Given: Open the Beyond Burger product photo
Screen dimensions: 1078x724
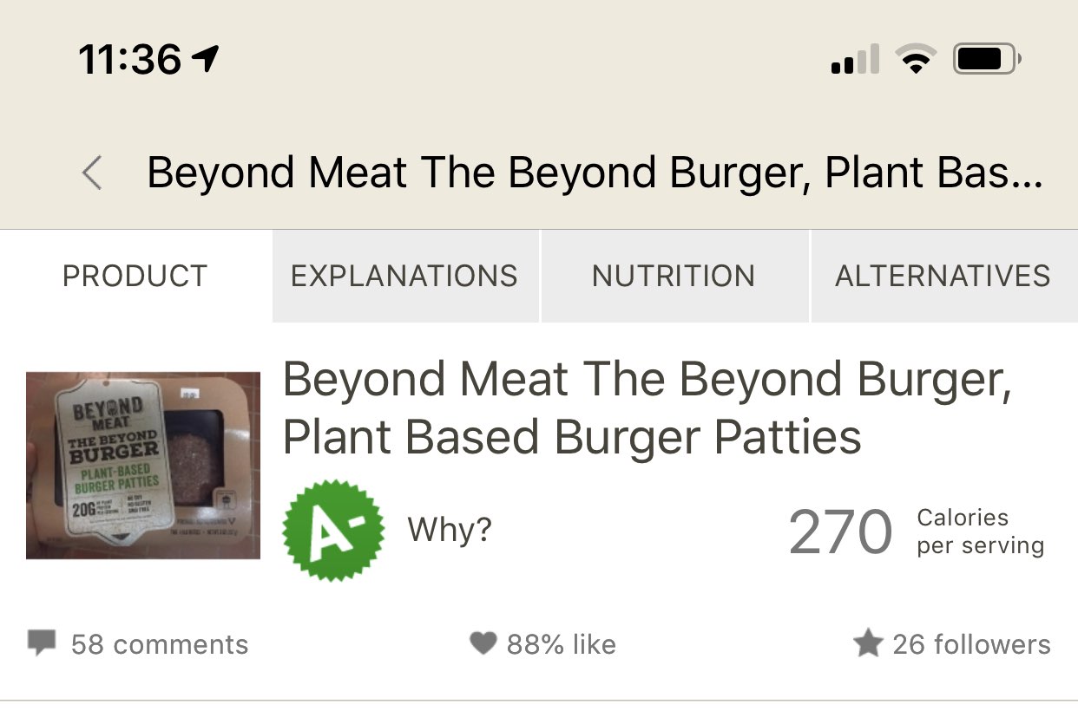Looking at the screenshot, I should pos(143,465).
